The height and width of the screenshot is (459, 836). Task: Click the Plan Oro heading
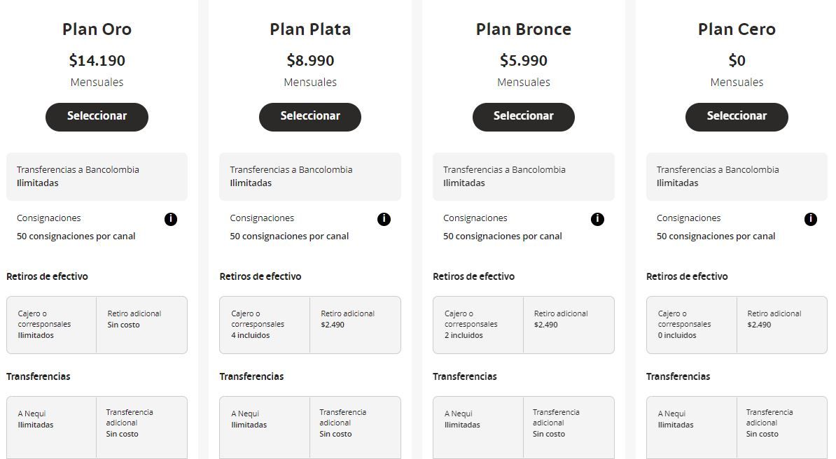click(x=97, y=29)
